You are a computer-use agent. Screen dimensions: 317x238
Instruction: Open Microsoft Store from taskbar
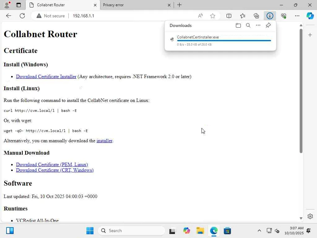click(x=227, y=231)
